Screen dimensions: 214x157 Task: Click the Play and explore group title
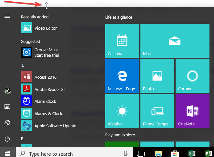120,135
